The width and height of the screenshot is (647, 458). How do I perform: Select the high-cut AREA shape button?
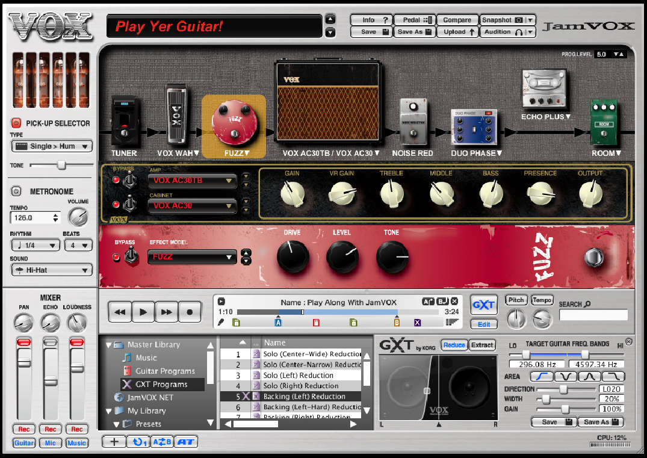(x=613, y=377)
